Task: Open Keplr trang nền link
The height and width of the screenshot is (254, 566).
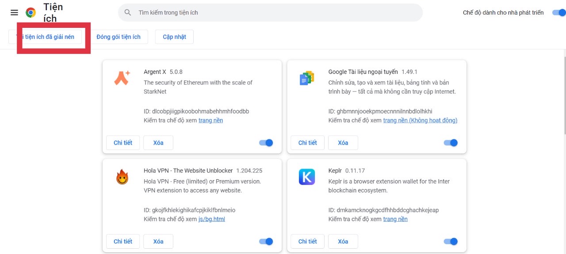Action: point(395,219)
